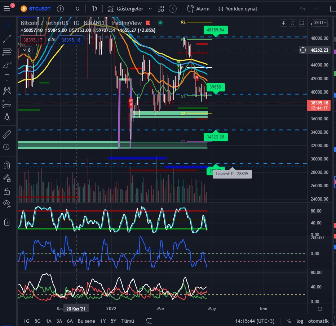
Task: Expand the Göstergeler favorites chevron
Action: tap(150, 9)
